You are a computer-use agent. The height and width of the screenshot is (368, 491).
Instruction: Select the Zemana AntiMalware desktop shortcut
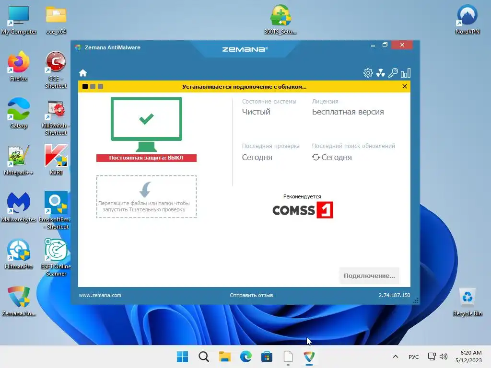coord(19,301)
